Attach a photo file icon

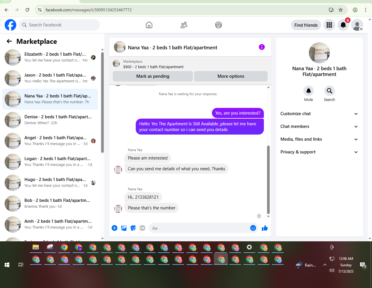pos(124,228)
